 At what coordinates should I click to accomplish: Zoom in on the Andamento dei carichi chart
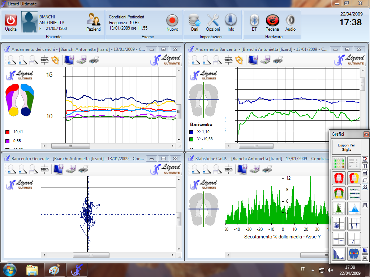(12, 60)
